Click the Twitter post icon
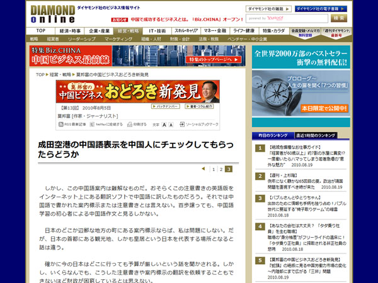This screenshot has width=378, height=283. tap(91, 125)
